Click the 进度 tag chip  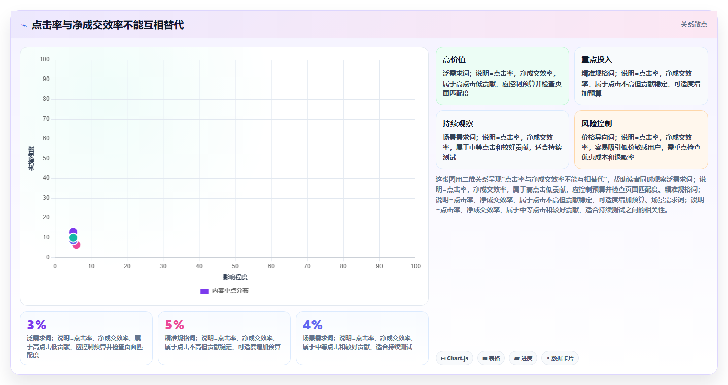click(523, 358)
